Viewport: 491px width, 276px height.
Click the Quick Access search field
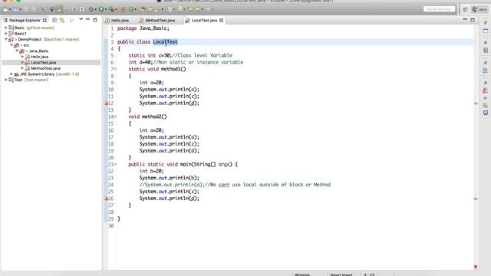pyautogui.click(x=439, y=9)
